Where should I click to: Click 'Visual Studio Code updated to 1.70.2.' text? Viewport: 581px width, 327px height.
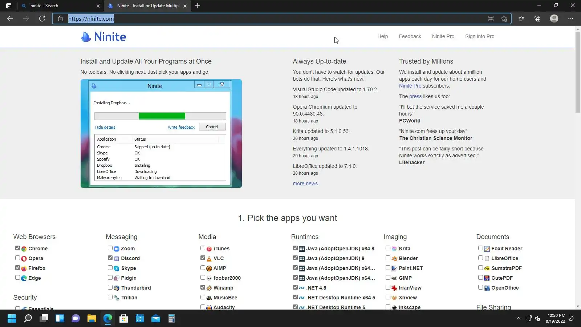(x=336, y=90)
